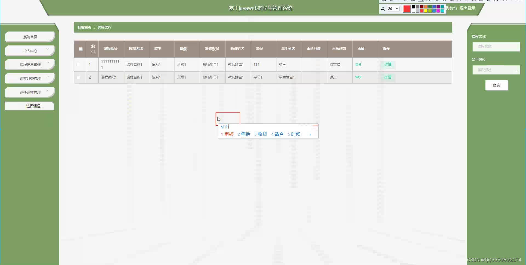The width and height of the screenshot is (526, 265).
Task: Pick the yellow color swatch
Action: (426, 11)
